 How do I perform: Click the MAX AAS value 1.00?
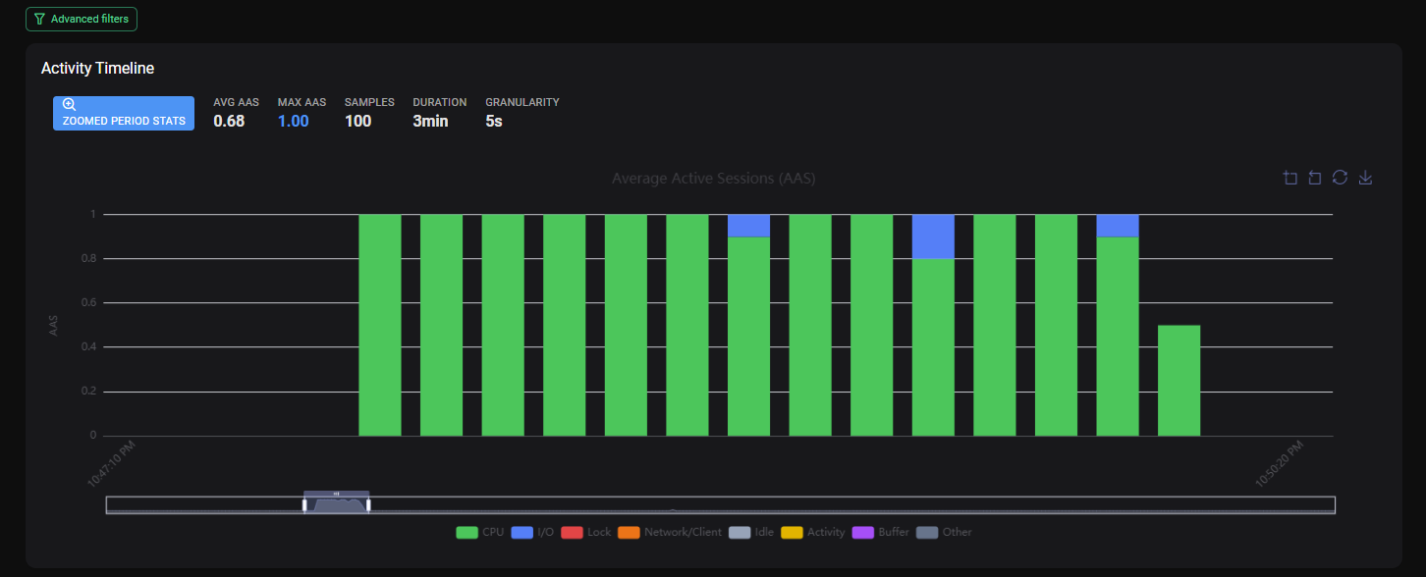[x=293, y=122]
